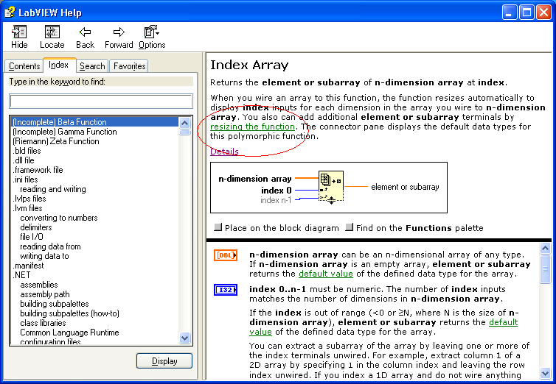
Task: Switch to the Search tab
Action: pyautogui.click(x=92, y=66)
